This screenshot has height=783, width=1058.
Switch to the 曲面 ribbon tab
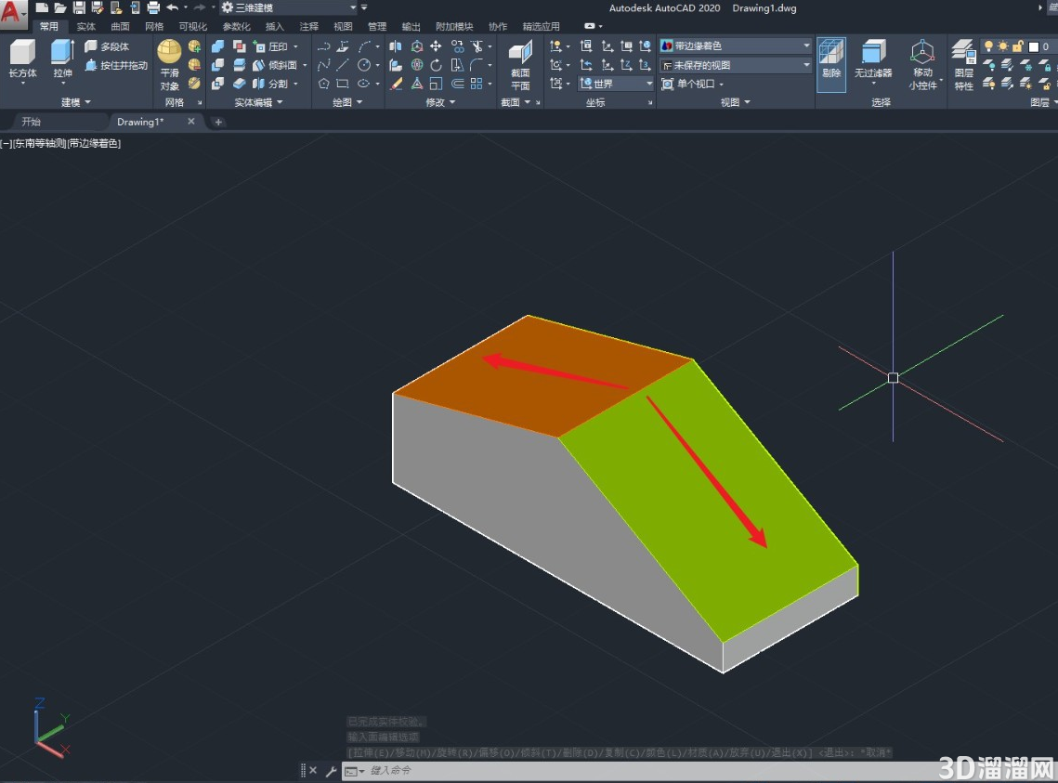120,26
